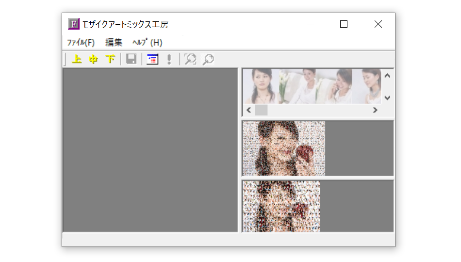The image size is (461, 262).
Task: Minimize the モザイクアートミックス工房 window
Action: coord(310,24)
